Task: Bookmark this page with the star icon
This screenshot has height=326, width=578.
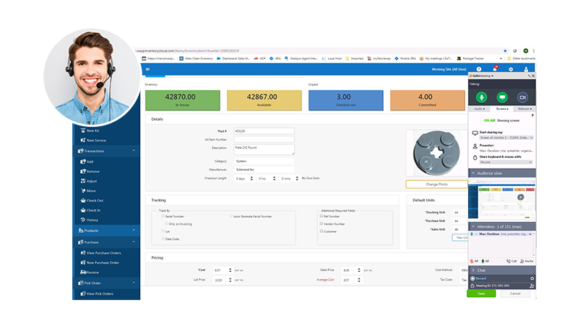Action: pos(505,50)
